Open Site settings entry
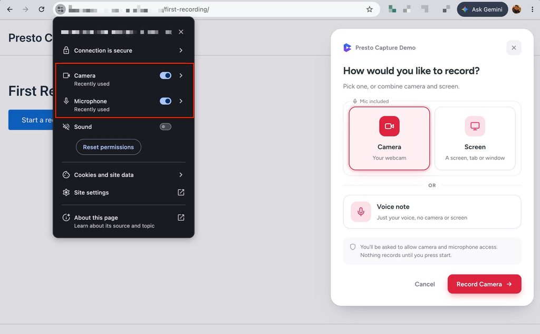Viewport: 540px width, 334px height. [x=123, y=192]
